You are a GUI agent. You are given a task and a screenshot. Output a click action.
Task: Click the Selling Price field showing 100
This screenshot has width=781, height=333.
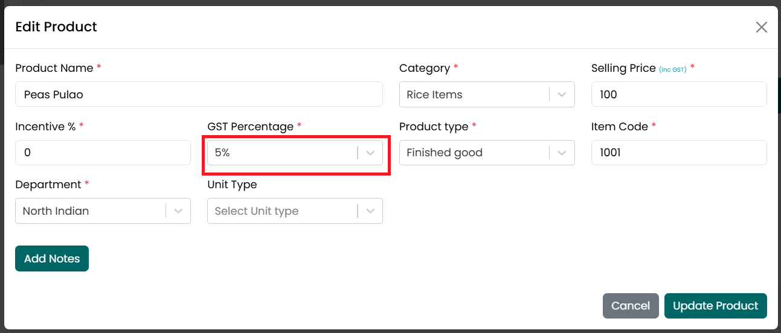click(679, 95)
